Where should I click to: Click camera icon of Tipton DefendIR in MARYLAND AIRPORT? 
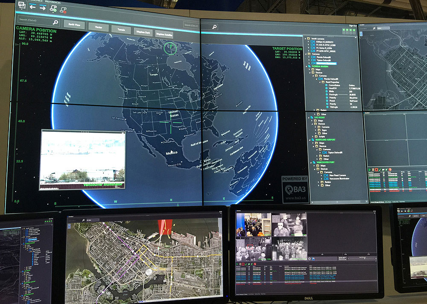pyautogui.click(x=325, y=153)
